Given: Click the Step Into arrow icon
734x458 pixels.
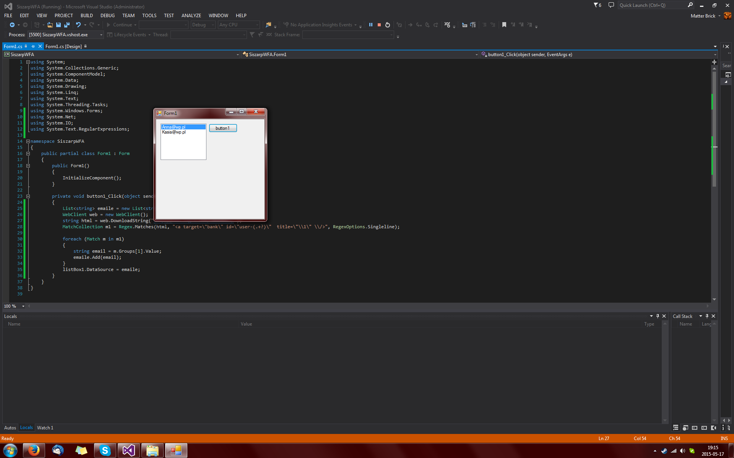Looking at the screenshot, I should point(419,25).
